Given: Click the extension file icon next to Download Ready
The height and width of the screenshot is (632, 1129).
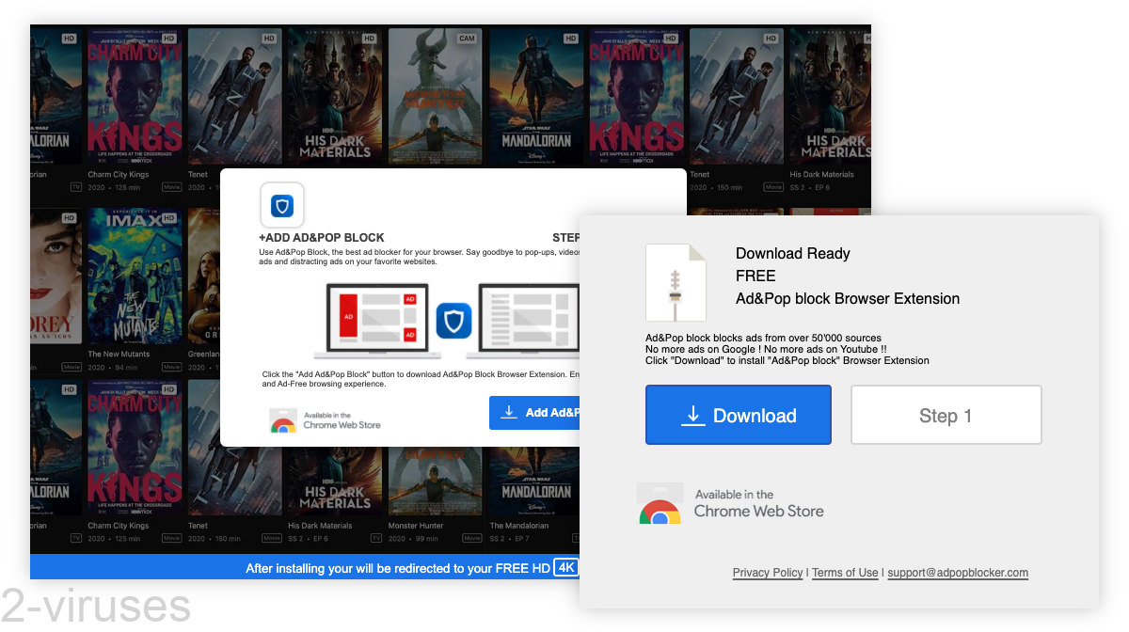Looking at the screenshot, I should point(676,282).
